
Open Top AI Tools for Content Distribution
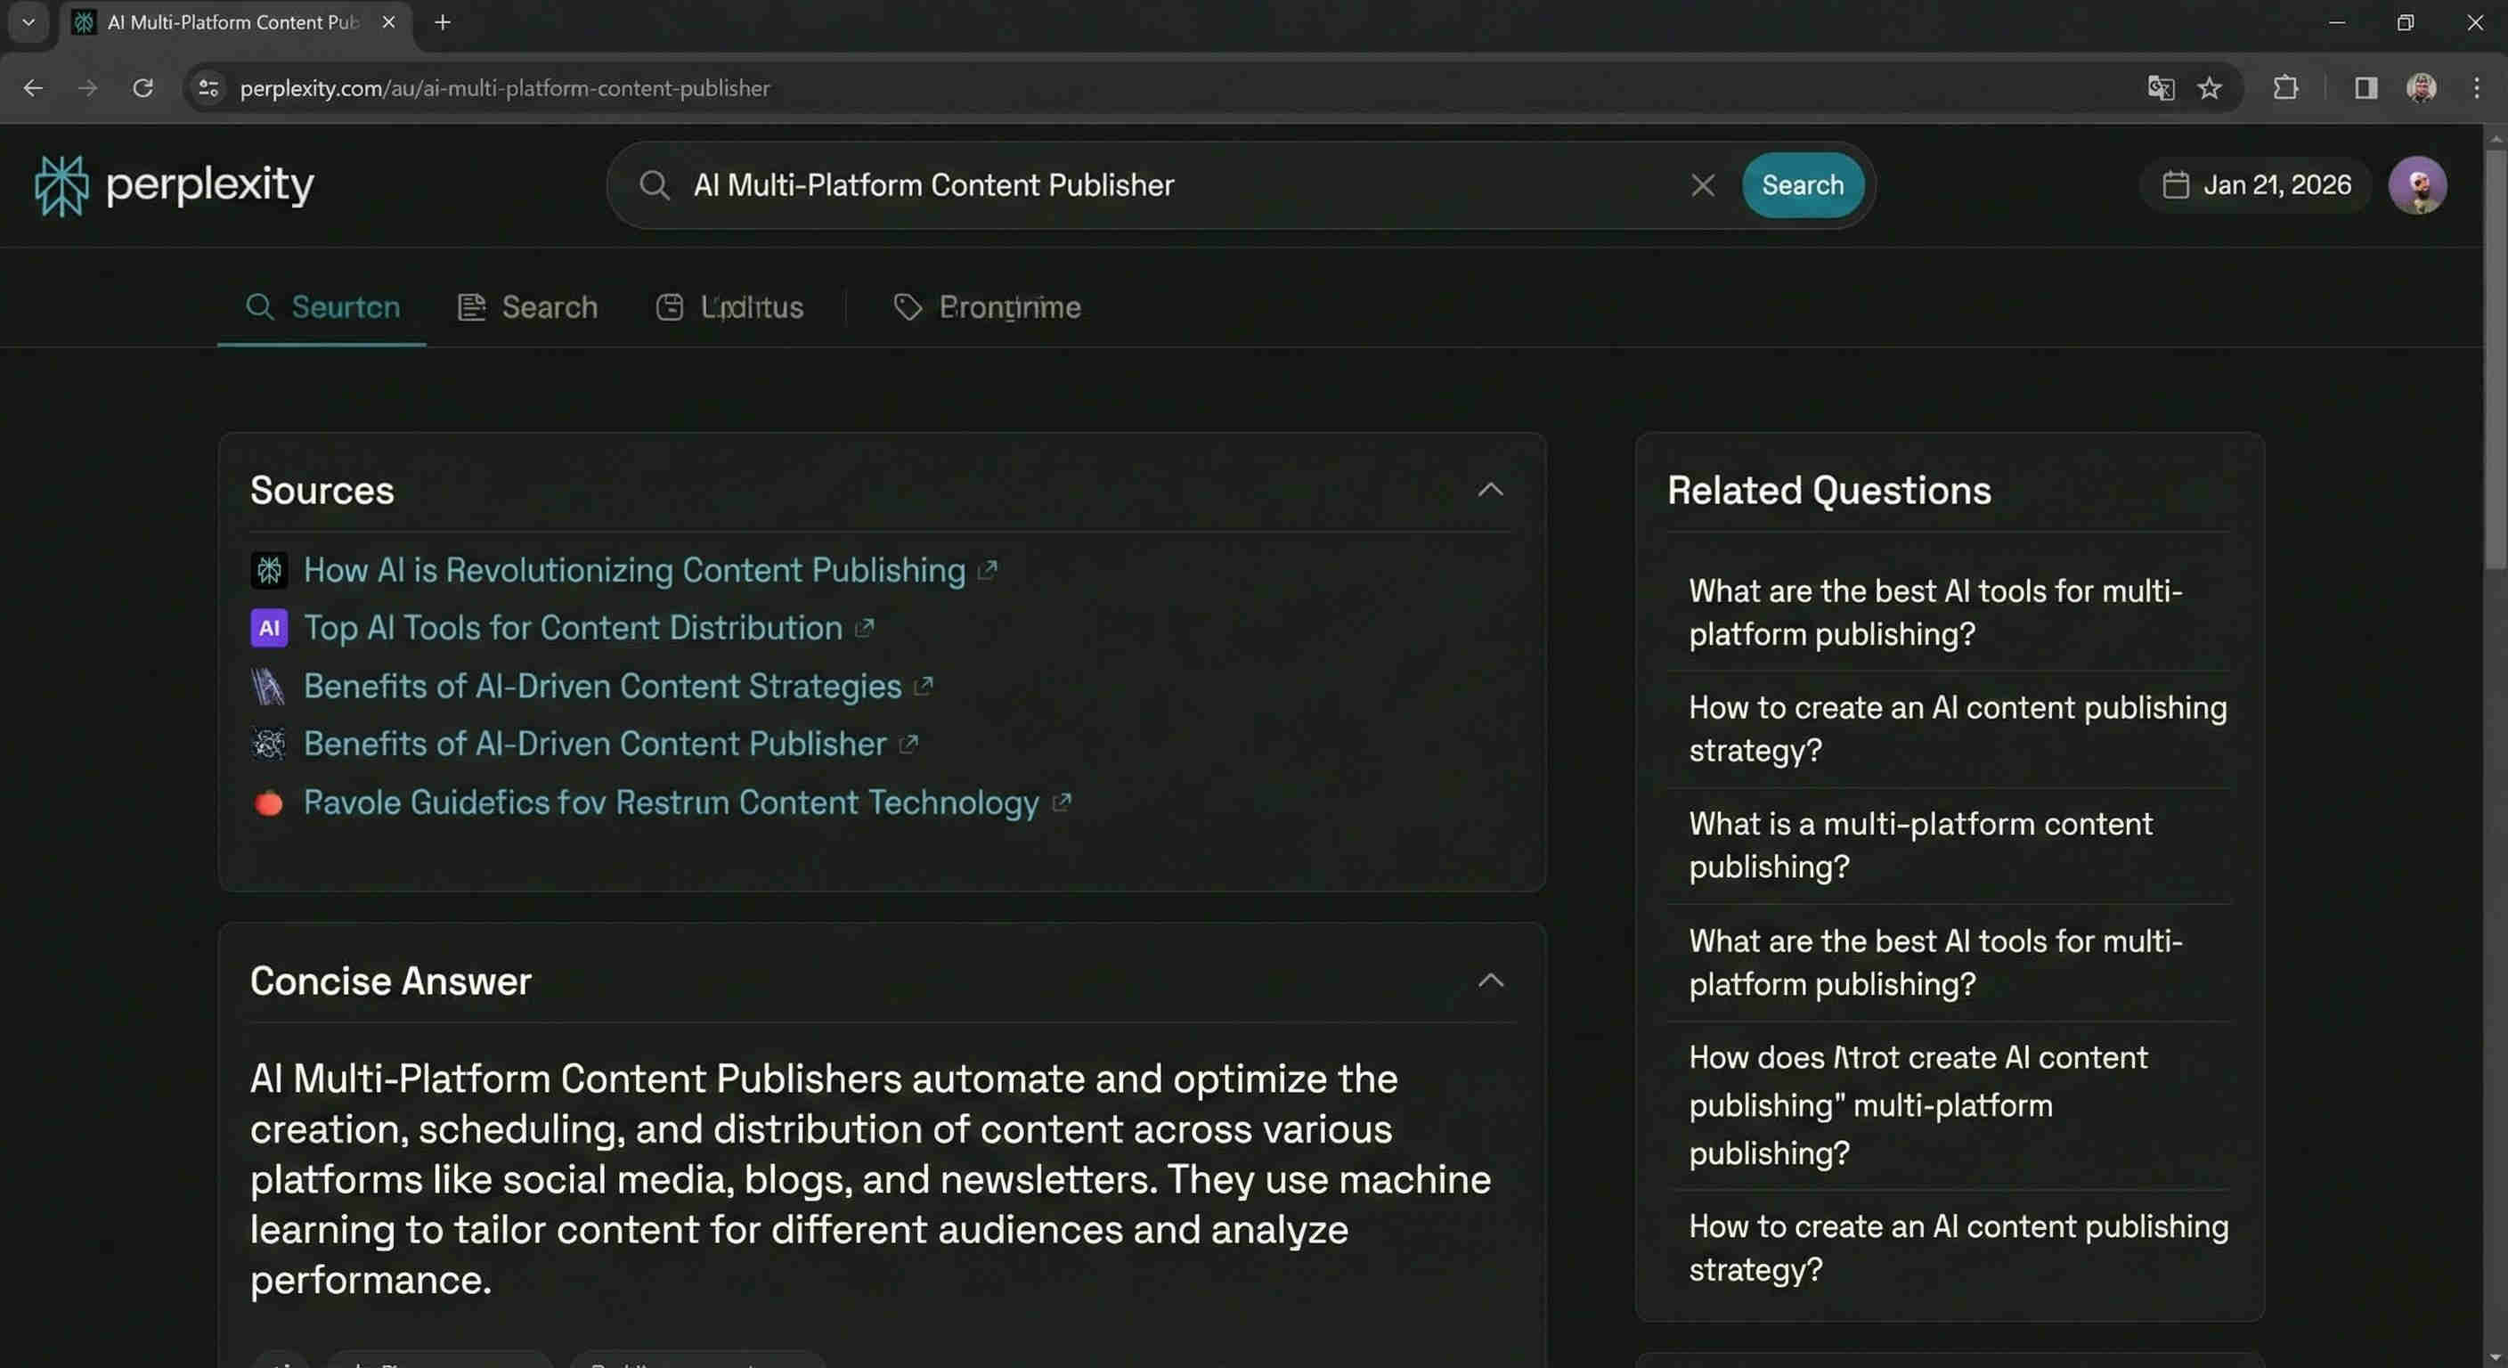573,628
